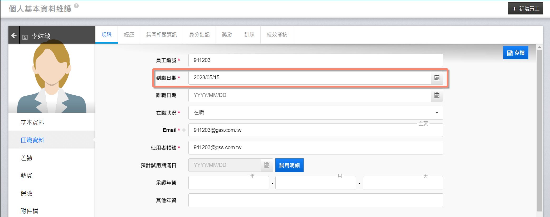Click the 員工編號 input field
The width and height of the screenshot is (550, 217).
click(315, 60)
